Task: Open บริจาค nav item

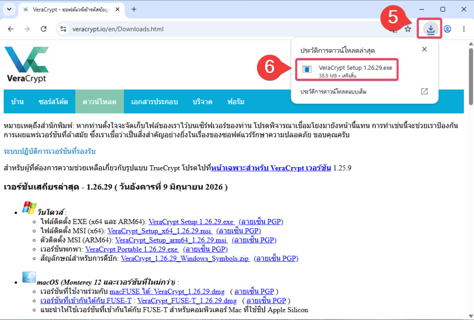Action: click(x=203, y=101)
